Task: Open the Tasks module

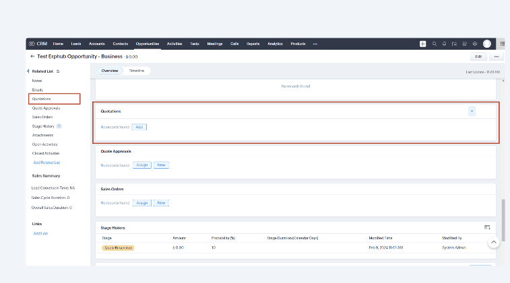Action: [x=195, y=44]
